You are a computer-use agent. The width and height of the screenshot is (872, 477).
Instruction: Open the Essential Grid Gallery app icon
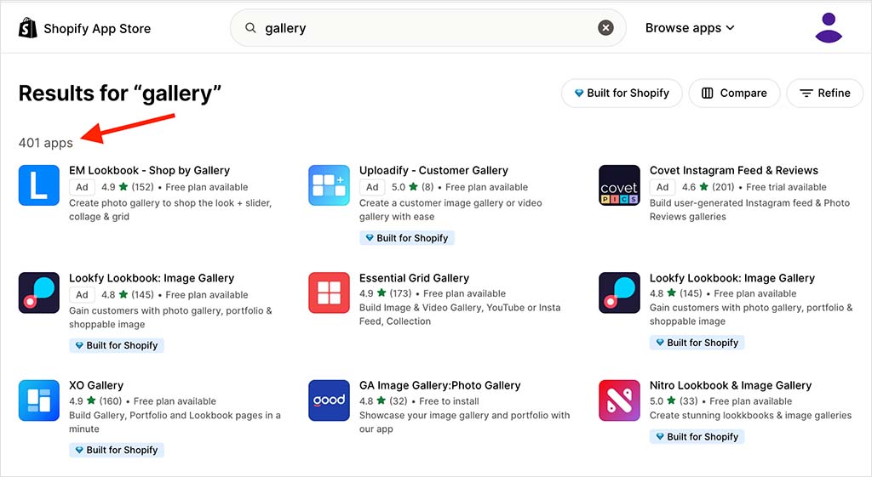click(x=329, y=292)
